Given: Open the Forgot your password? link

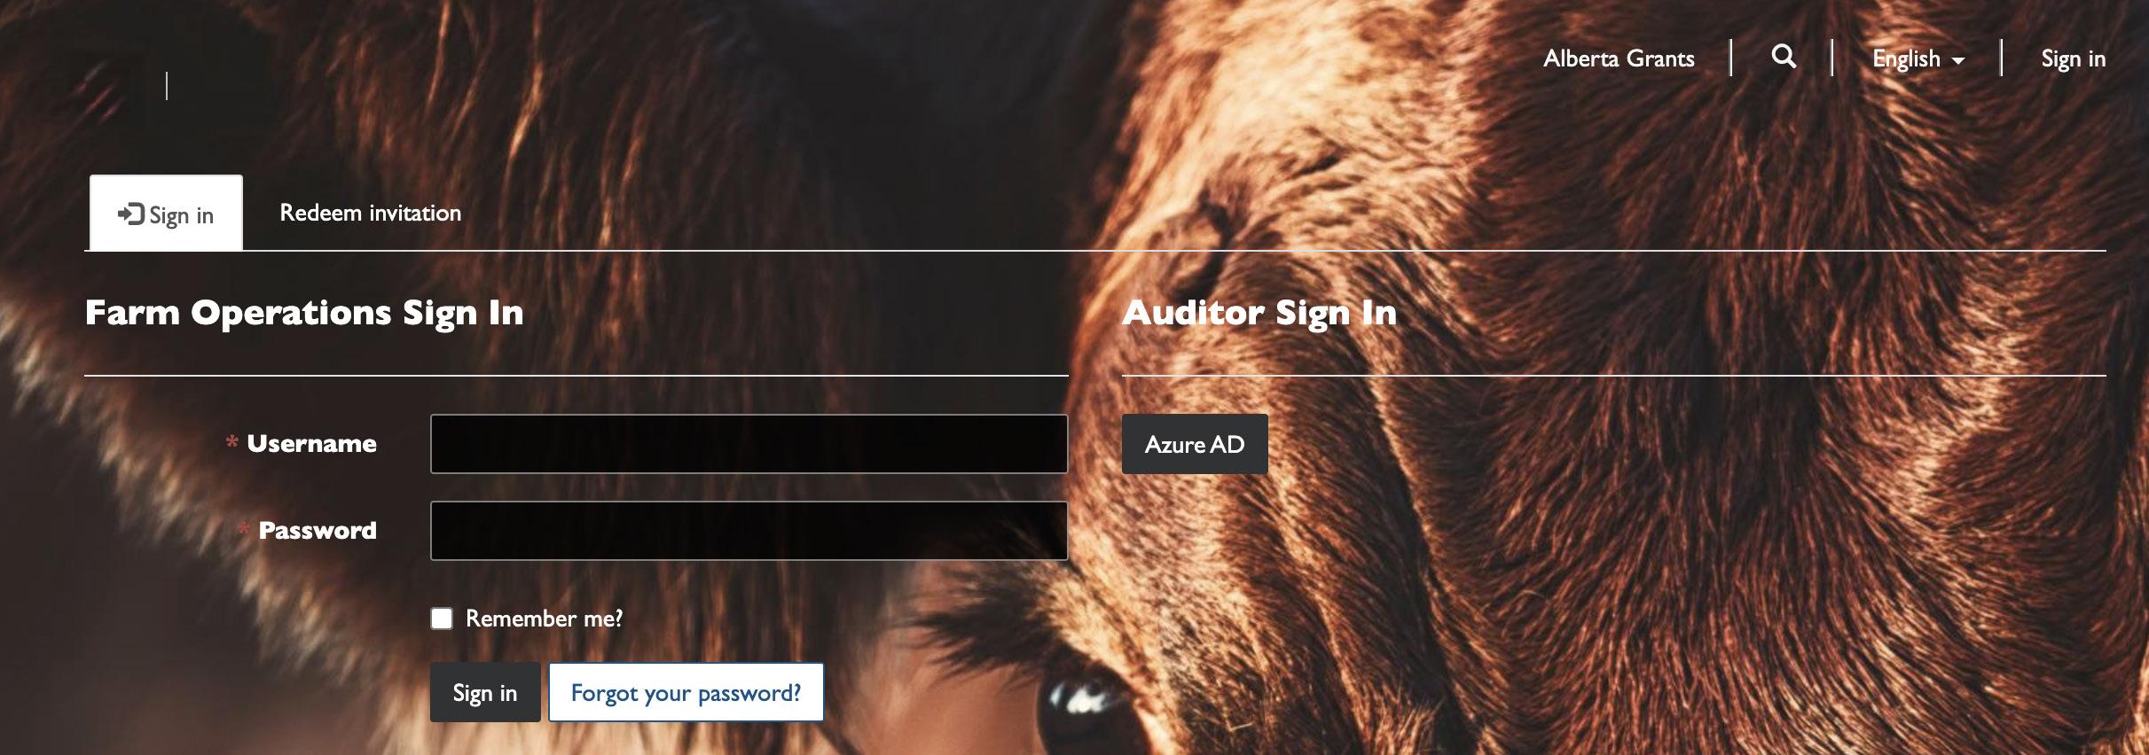Looking at the screenshot, I should click(686, 692).
